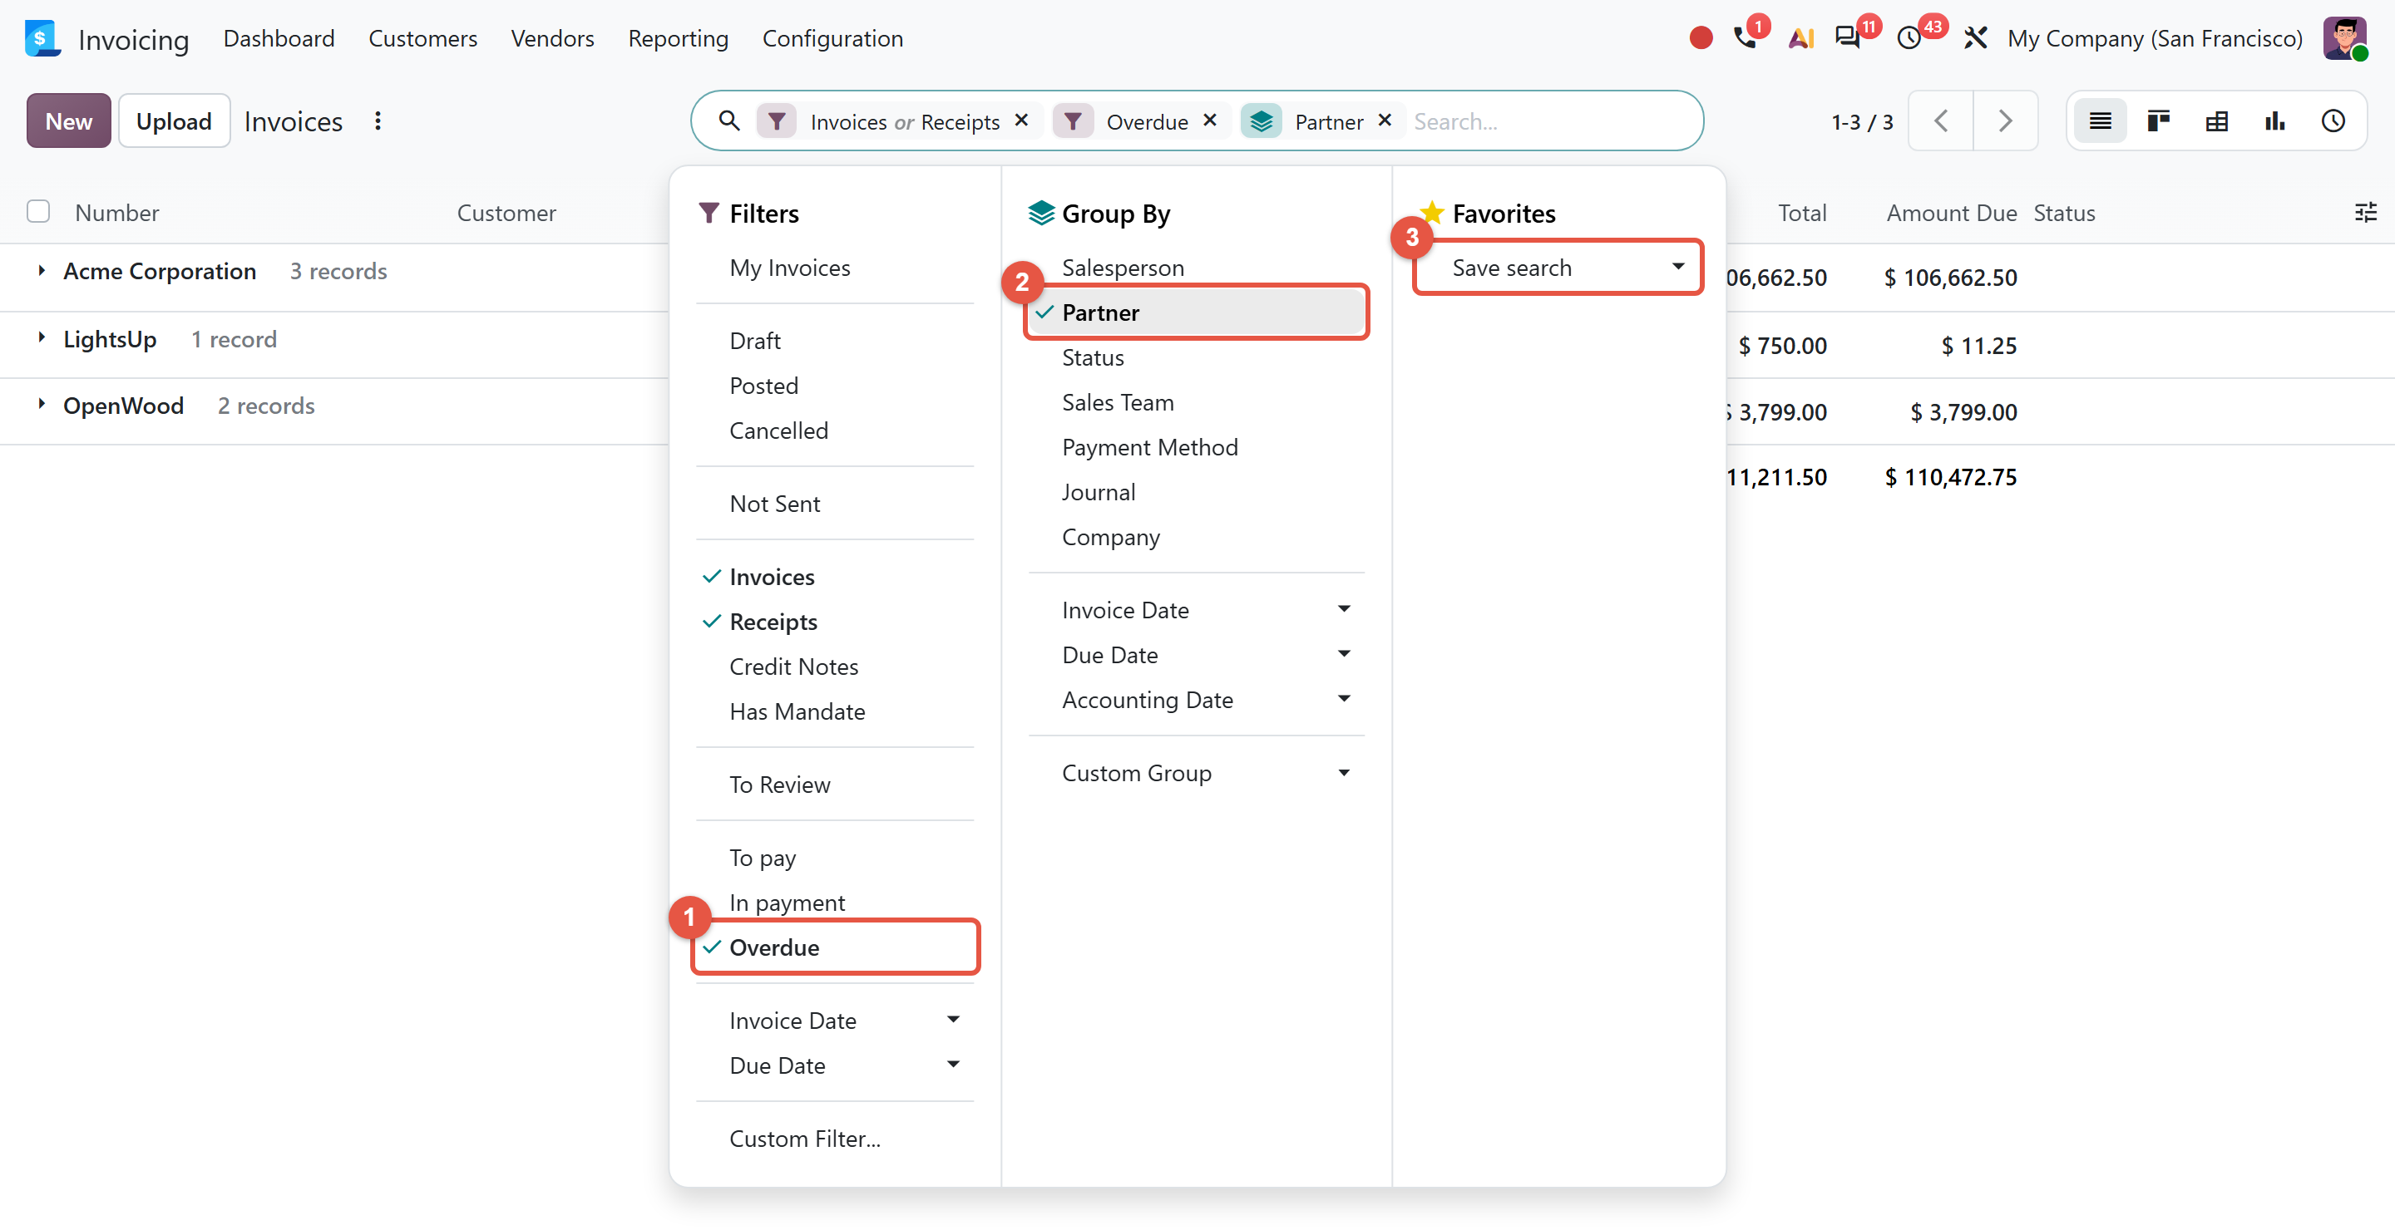Go to the next page of records
The height and width of the screenshot is (1230, 2395).
(2006, 121)
